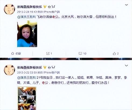Open the comments icon showing 10

point(80,53)
